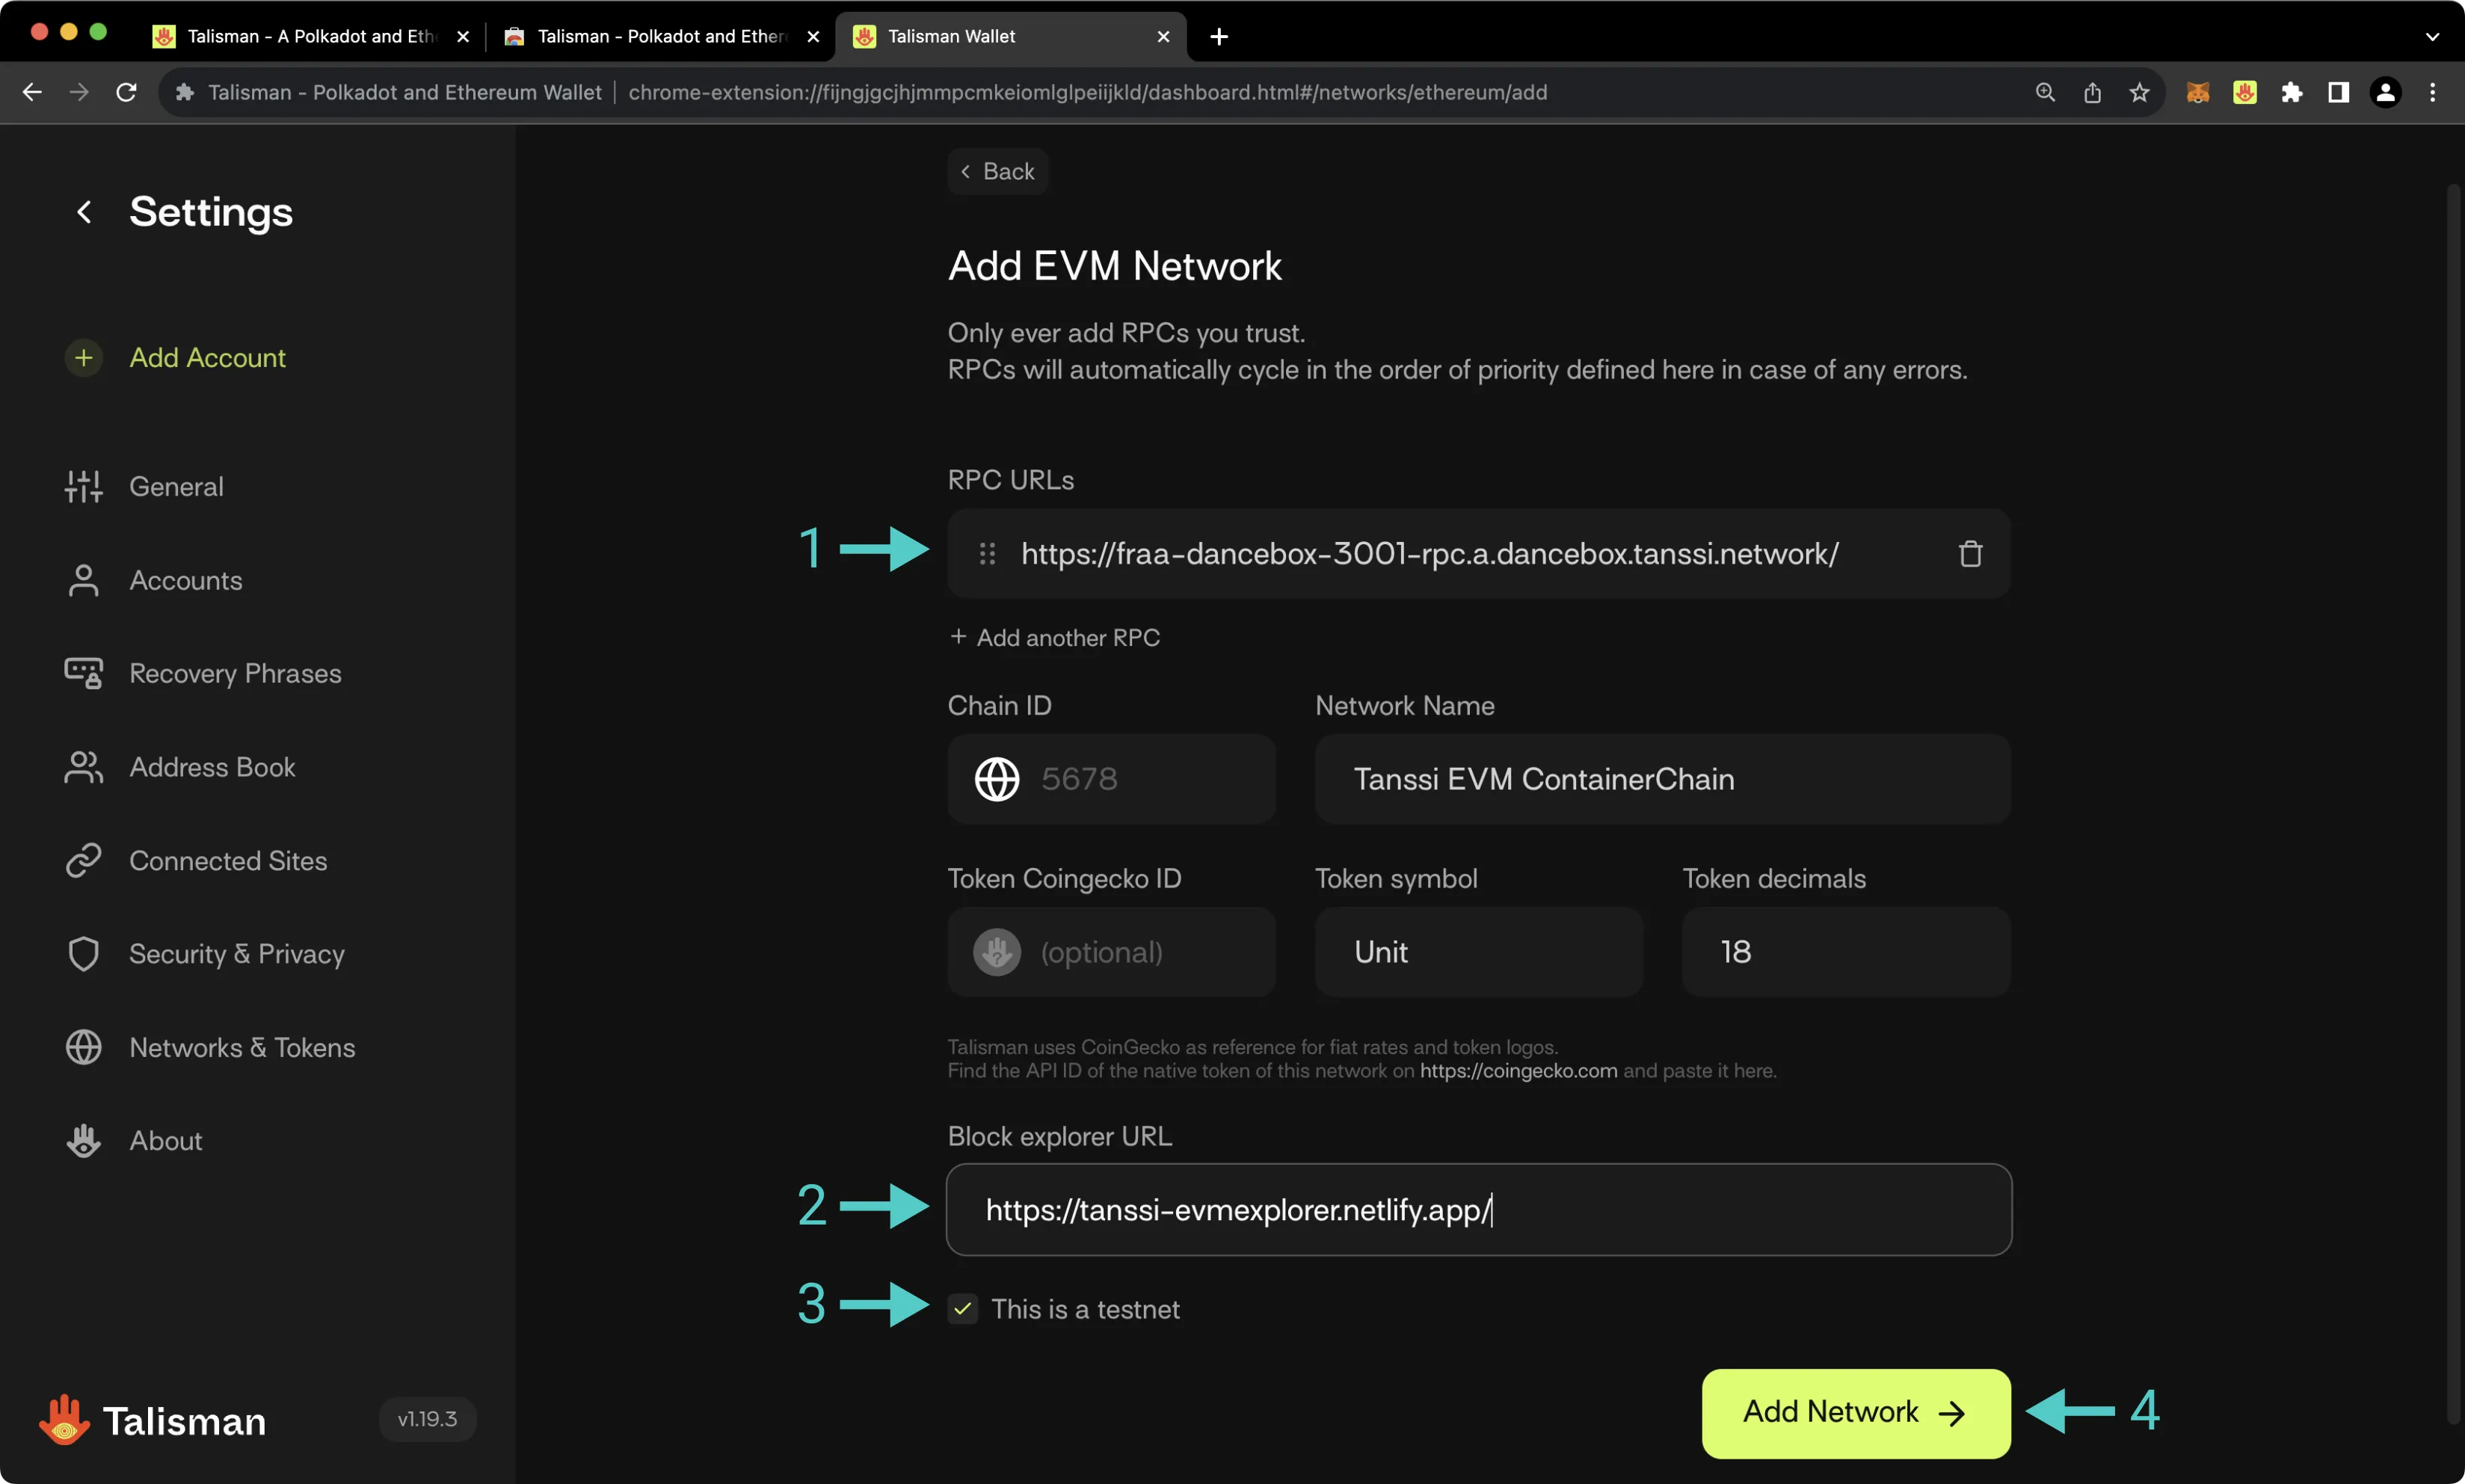Open the MetaMask fox extension
Screen dimensions: 2465x1484
click(x=2197, y=93)
